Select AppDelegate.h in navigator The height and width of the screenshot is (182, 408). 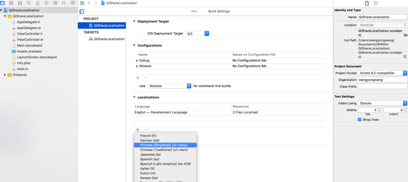(x=28, y=22)
